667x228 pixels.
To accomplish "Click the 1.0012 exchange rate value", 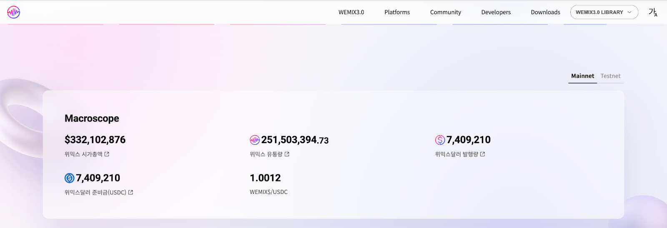I will click(265, 178).
